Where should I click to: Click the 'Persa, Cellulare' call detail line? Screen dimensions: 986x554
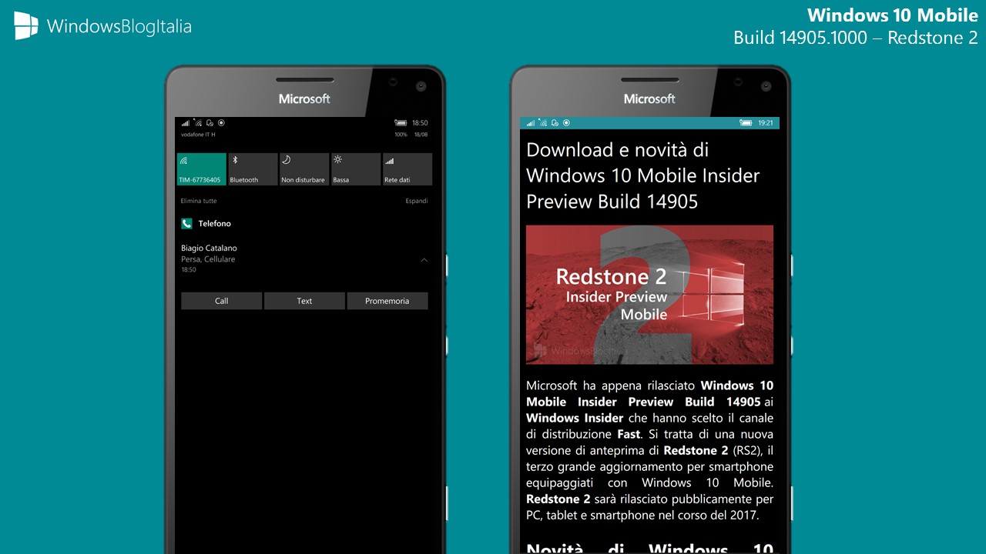pyautogui.click(x=208, y=259)
